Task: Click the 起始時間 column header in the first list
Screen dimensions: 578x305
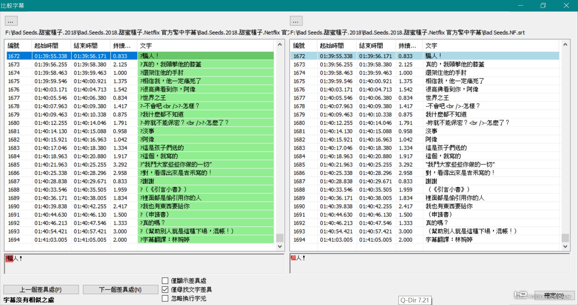Action: point(51,45)
